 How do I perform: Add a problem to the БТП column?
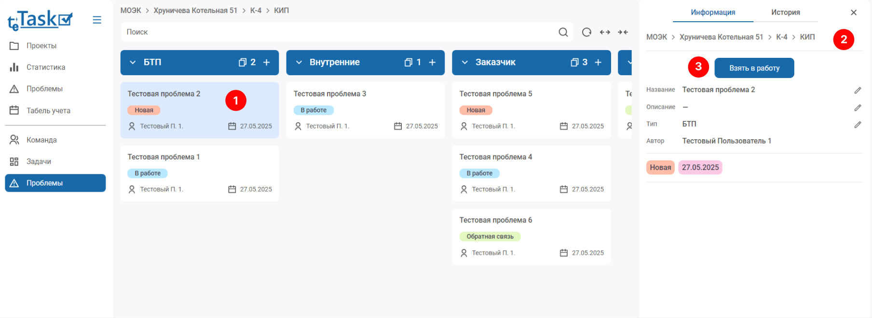click(267, 63)
